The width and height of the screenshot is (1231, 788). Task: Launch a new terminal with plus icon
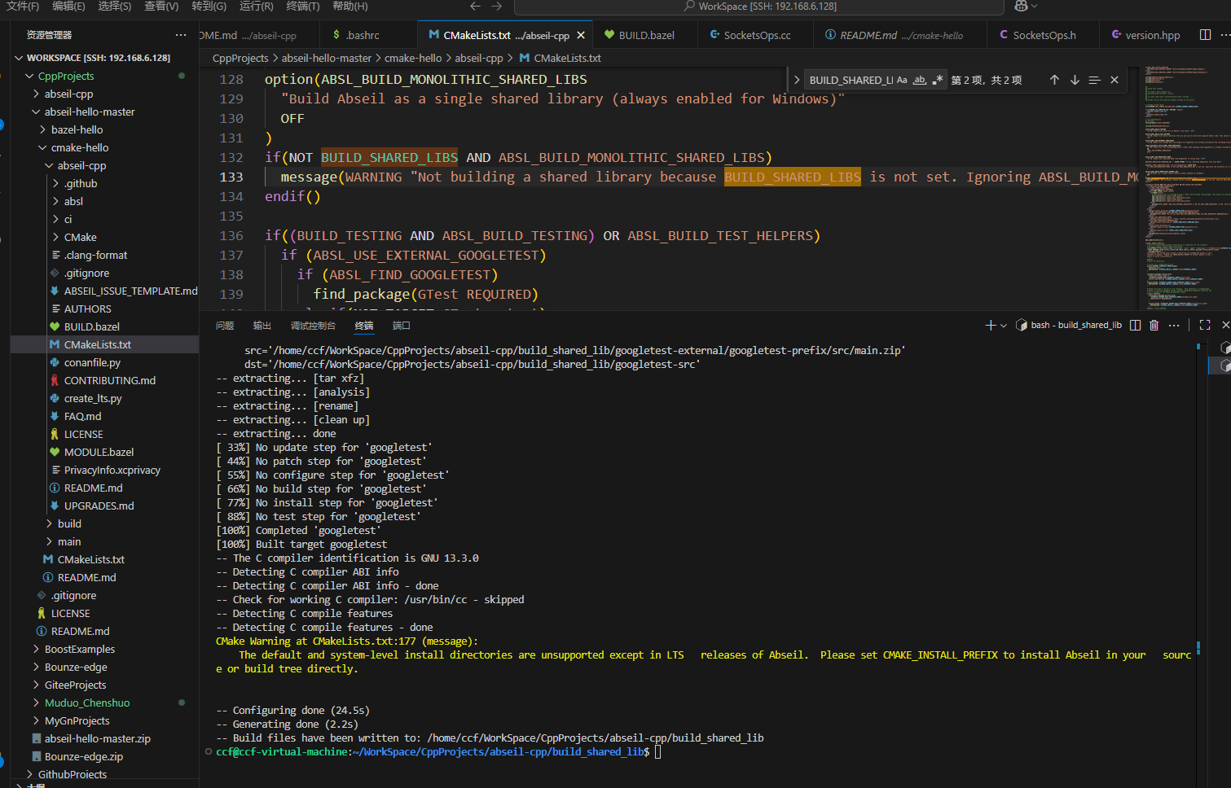[x=990, y=325]
